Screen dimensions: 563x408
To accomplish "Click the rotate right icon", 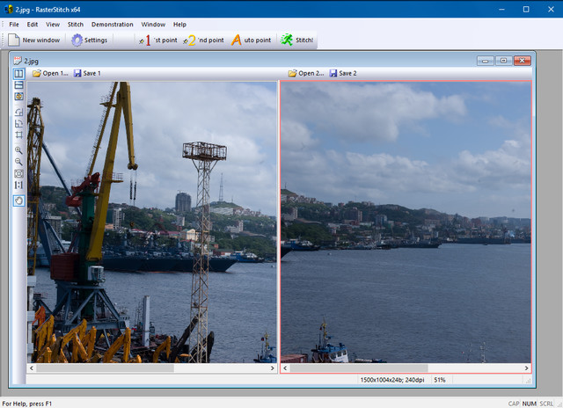I will pyautogui.click(x=18, y=124).
